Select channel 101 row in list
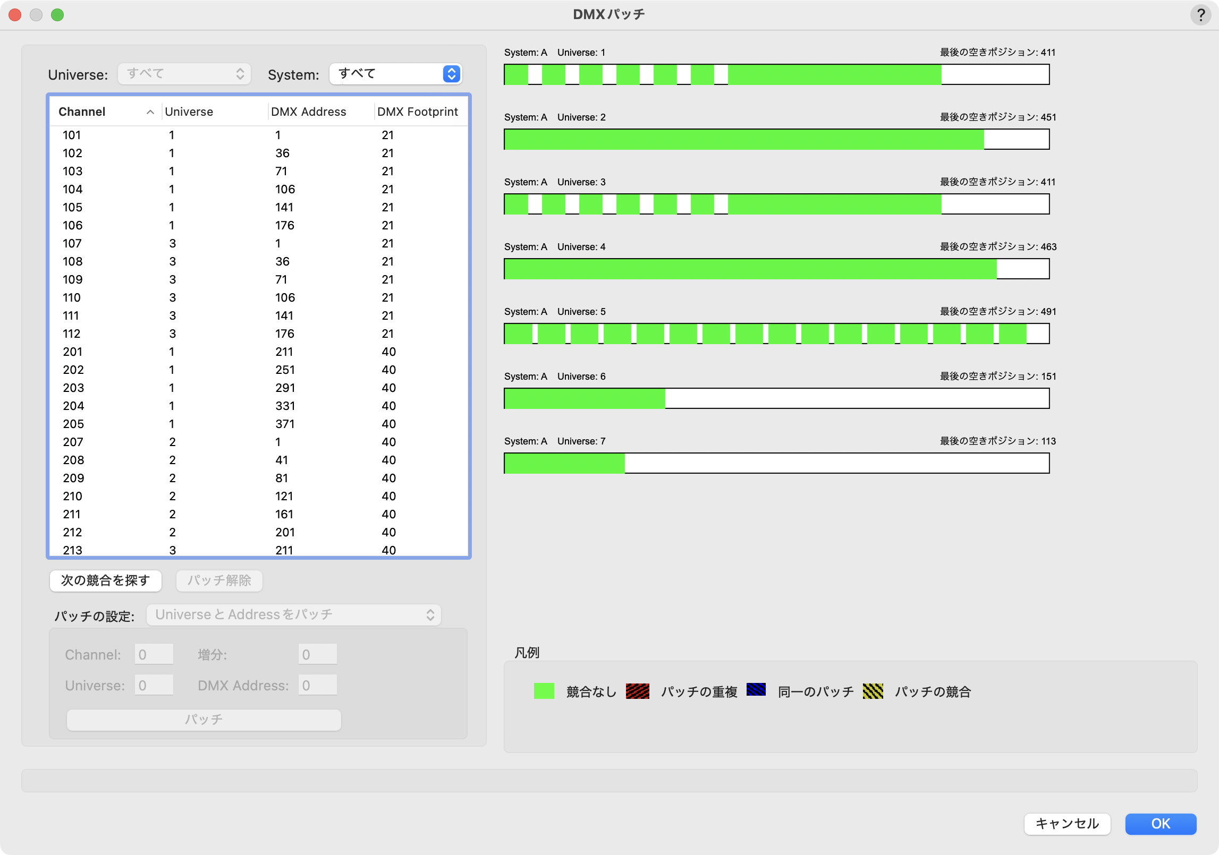 258,135
